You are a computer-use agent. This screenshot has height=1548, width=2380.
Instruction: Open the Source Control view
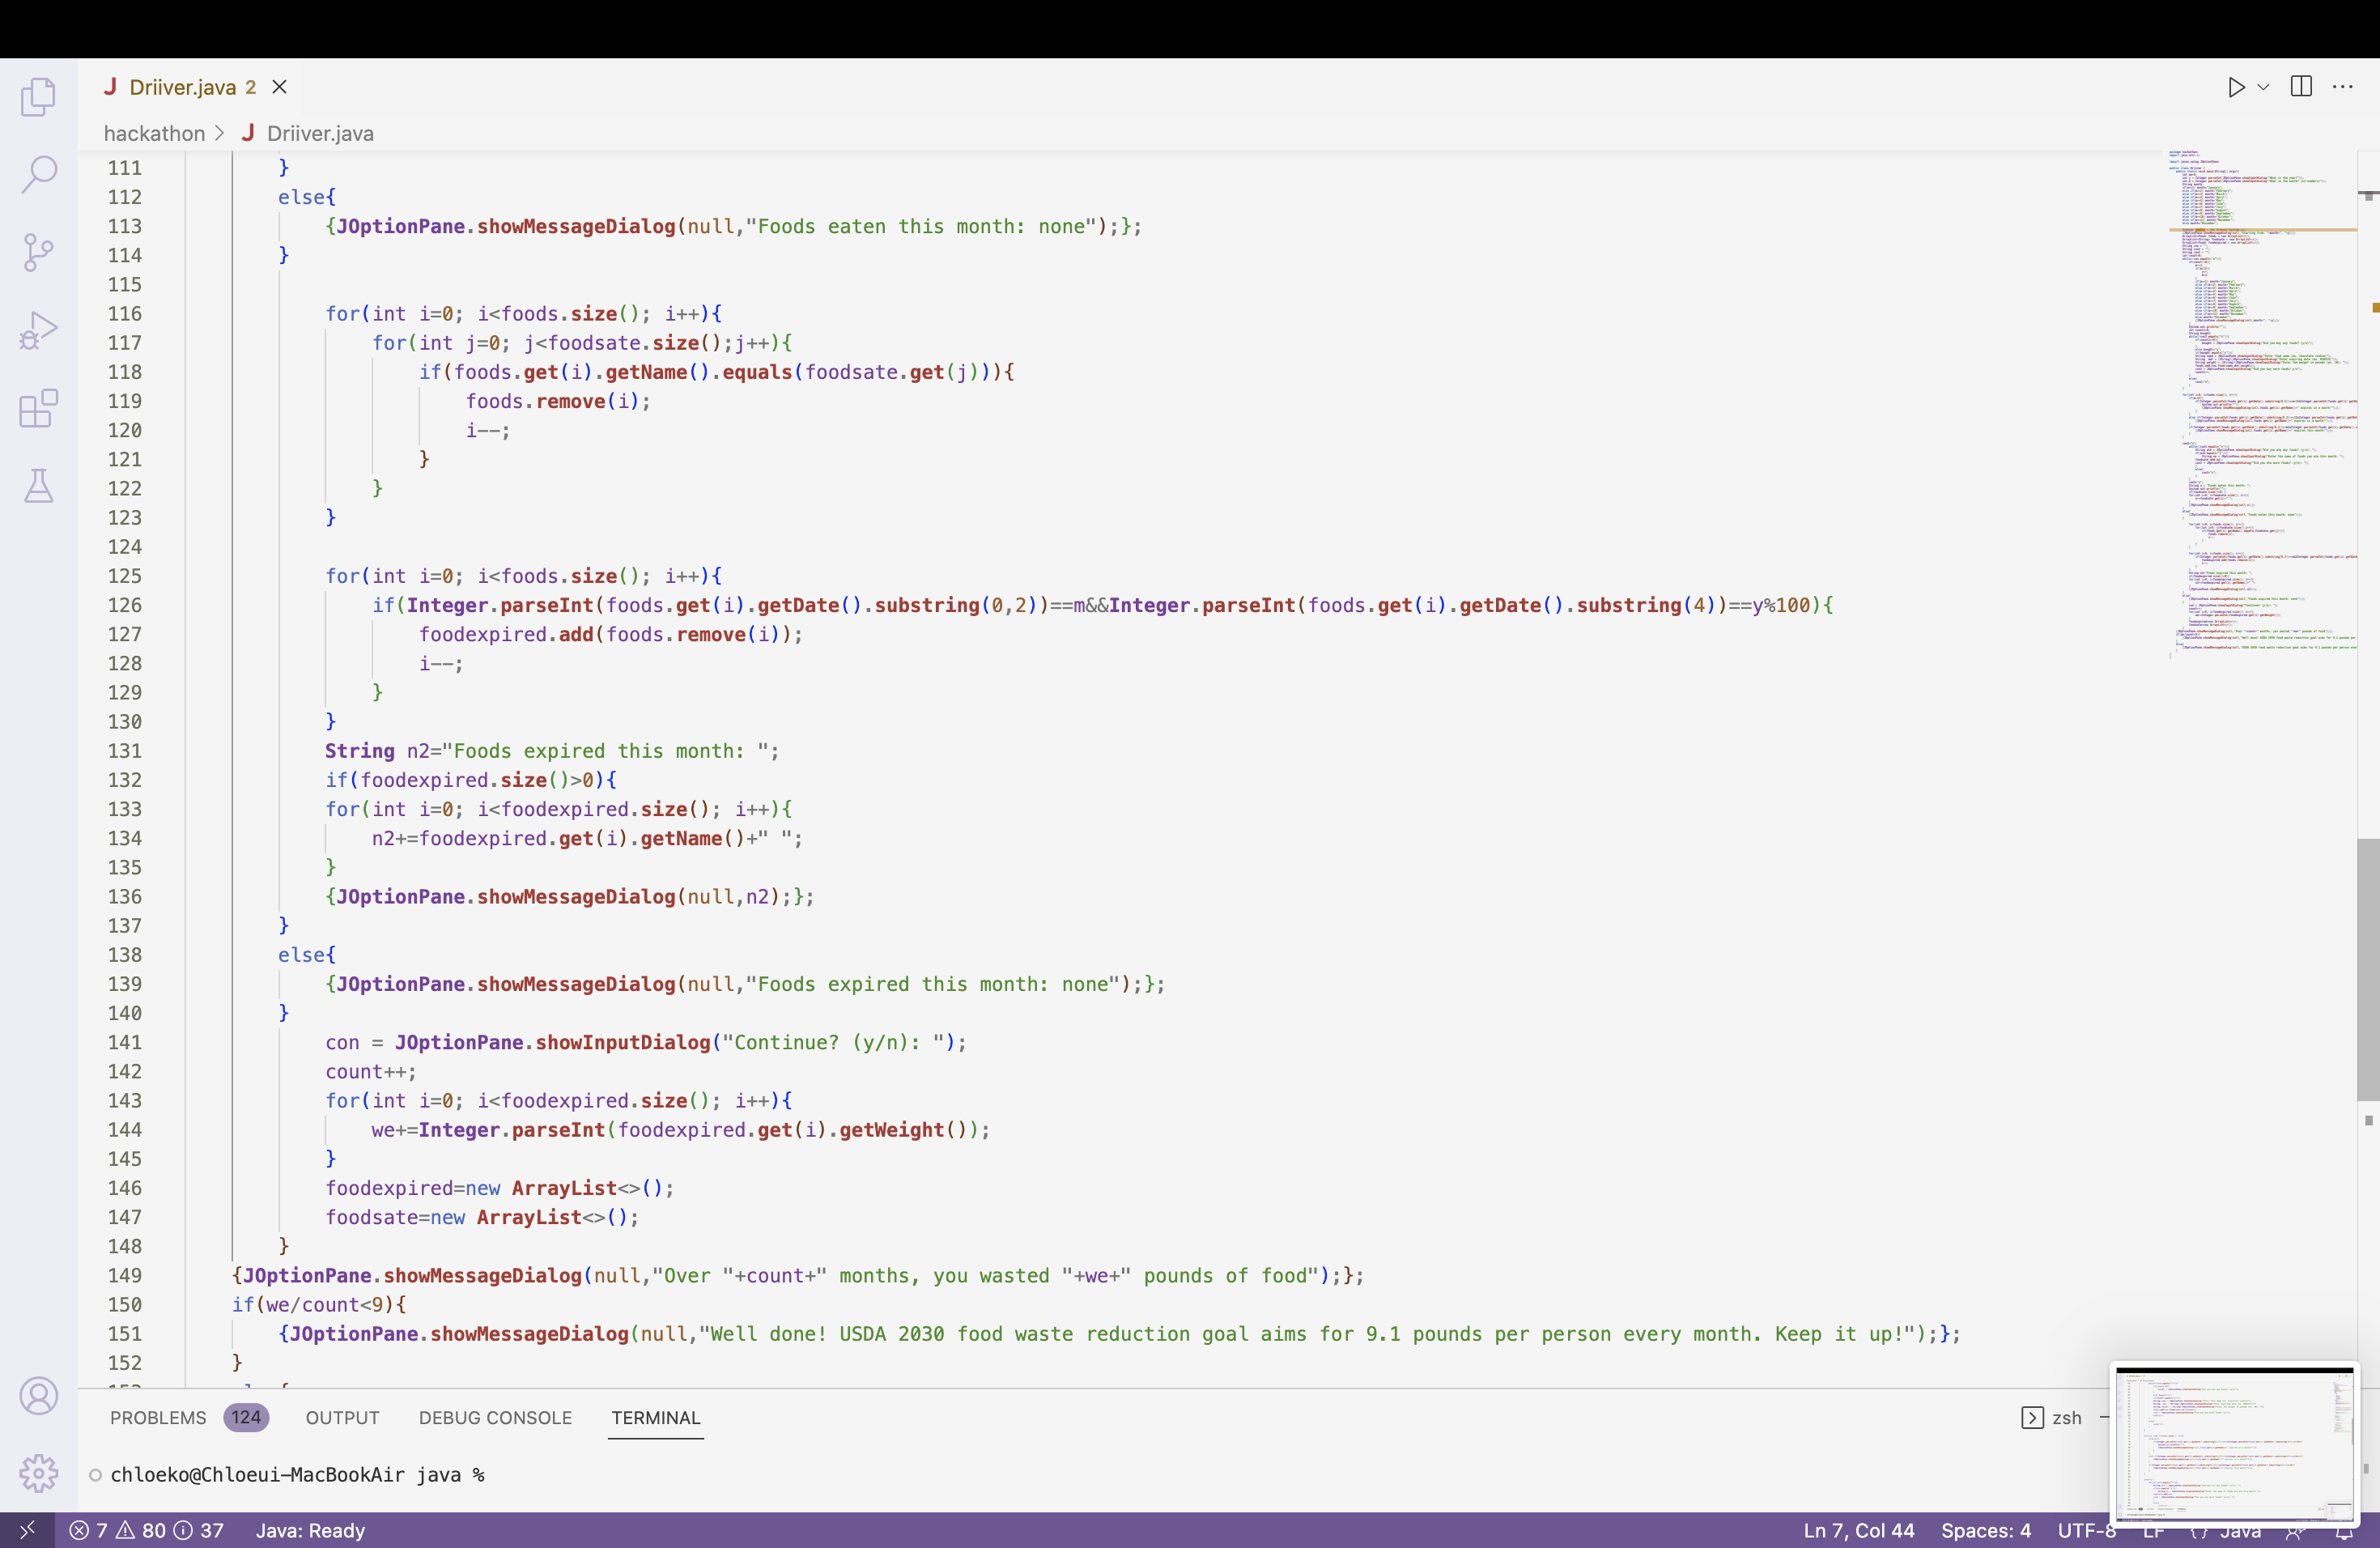click(38, 252)
